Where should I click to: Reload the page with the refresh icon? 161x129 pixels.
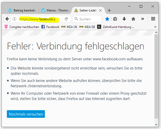pyautogui.click(x=66, y=19)
